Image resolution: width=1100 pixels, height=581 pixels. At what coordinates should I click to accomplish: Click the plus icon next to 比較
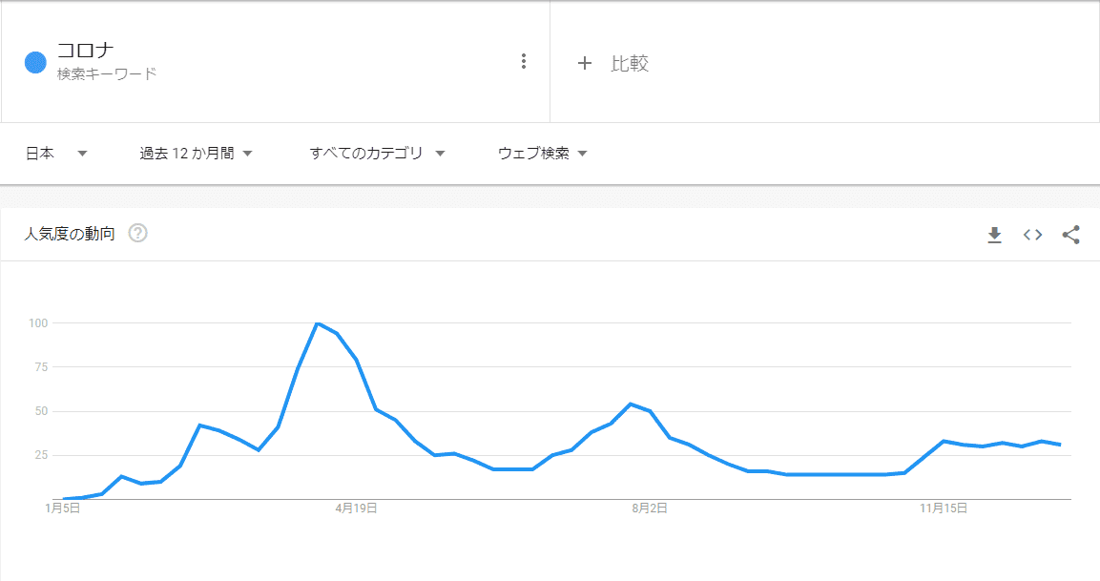585,63
